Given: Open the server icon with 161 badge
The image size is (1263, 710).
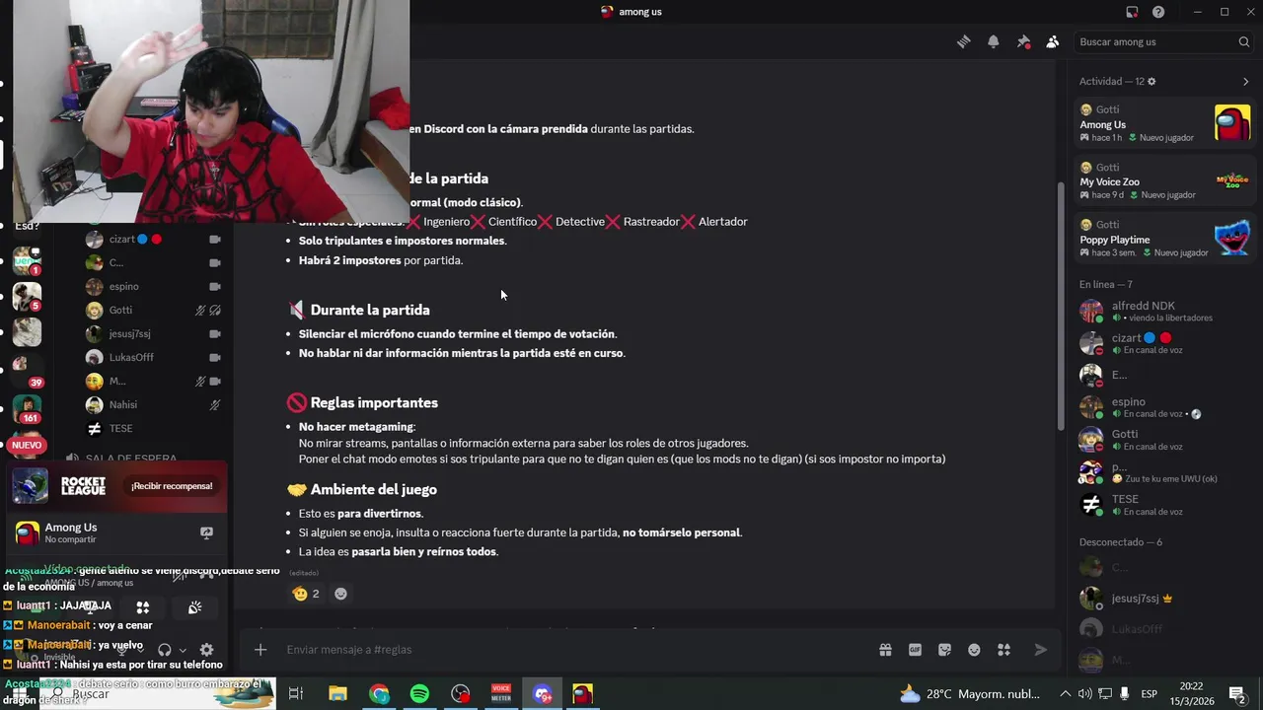Looking at the screenshot, I should click(x=27, y=408).
